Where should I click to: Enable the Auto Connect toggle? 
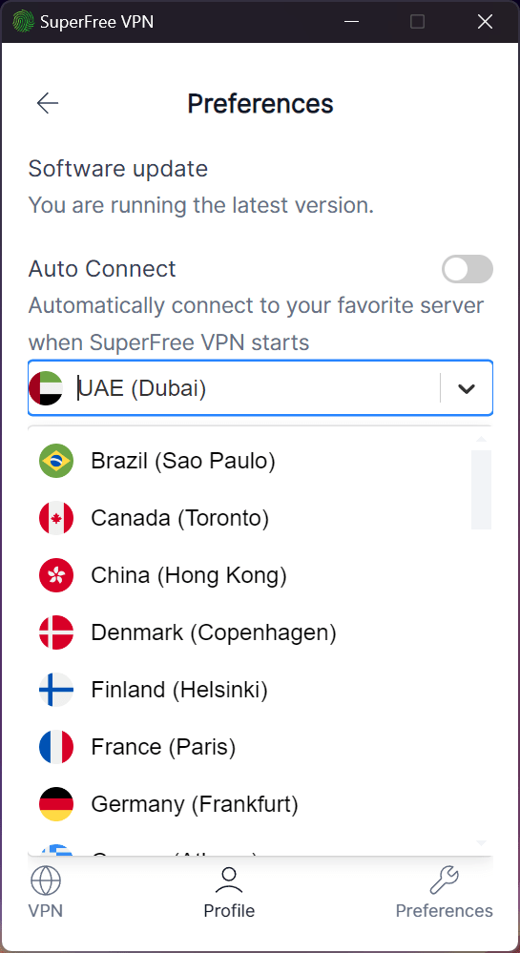[468, 269]
